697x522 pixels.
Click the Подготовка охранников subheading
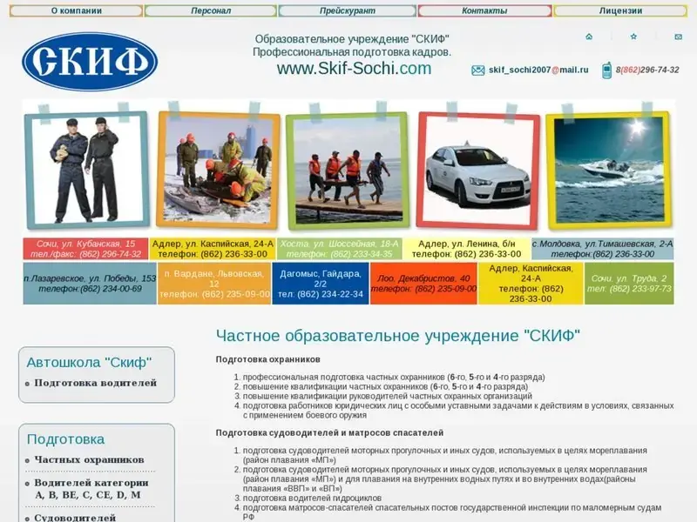[268, 359]
